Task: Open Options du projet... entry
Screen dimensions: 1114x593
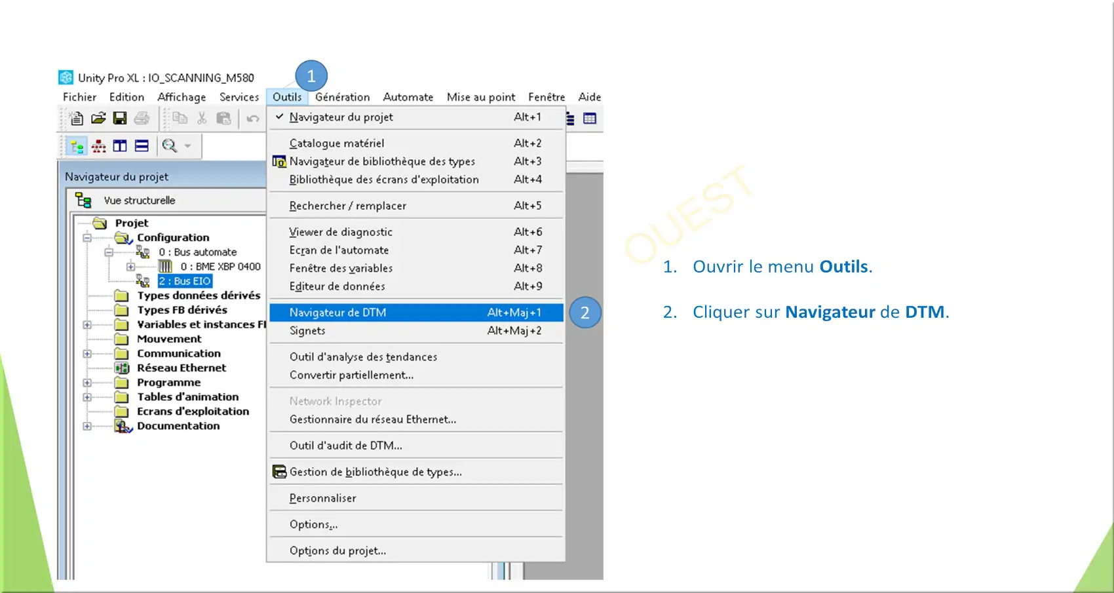Action: point(416,550)
